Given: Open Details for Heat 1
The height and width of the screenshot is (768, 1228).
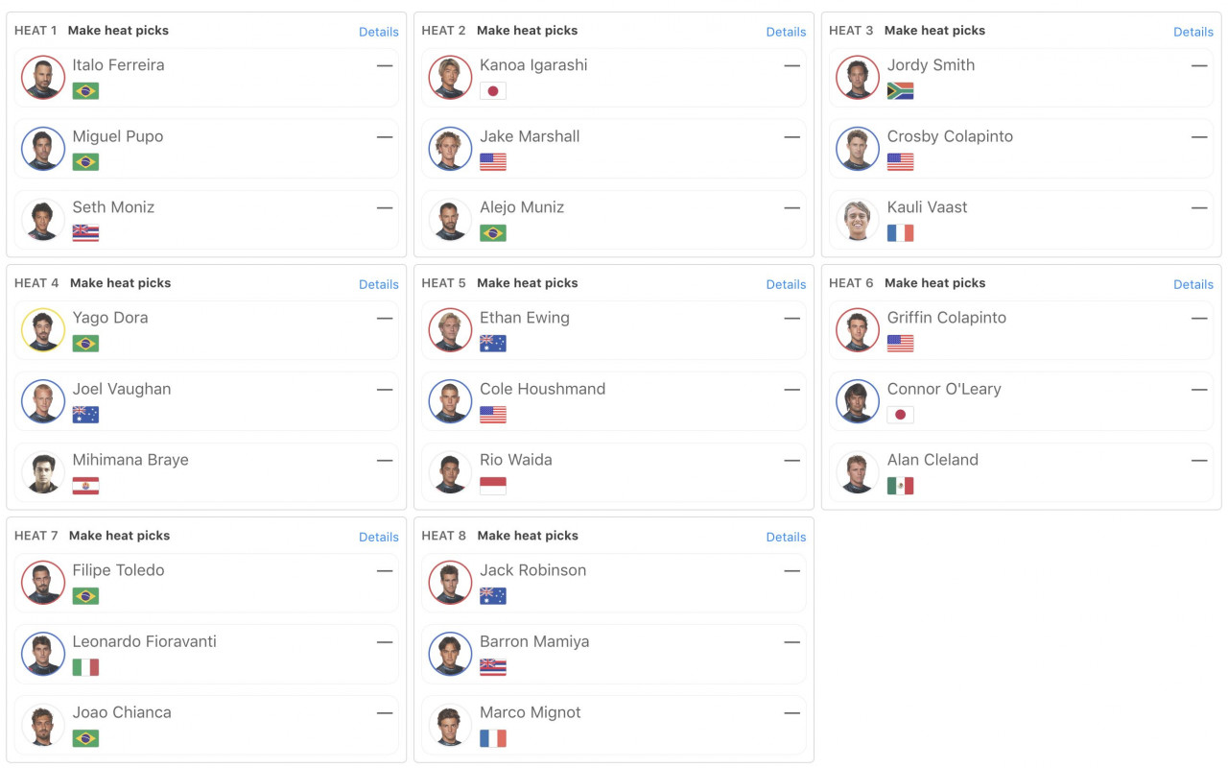Looking at the screenshot, I should pos(379,32).
